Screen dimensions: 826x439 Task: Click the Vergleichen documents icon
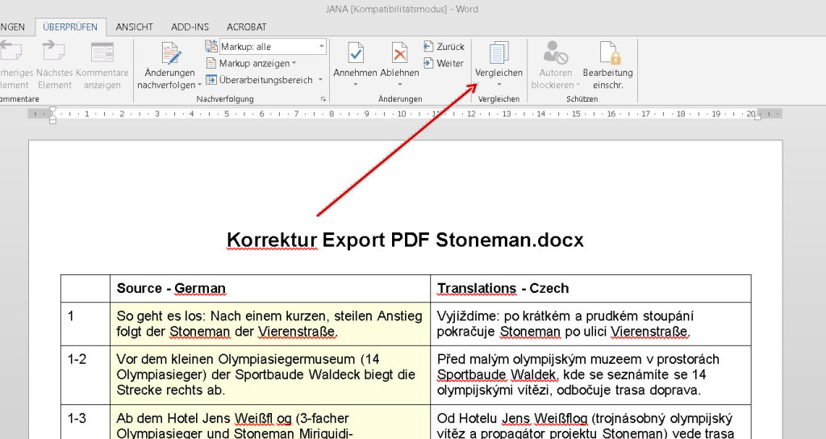click(499, 53)
